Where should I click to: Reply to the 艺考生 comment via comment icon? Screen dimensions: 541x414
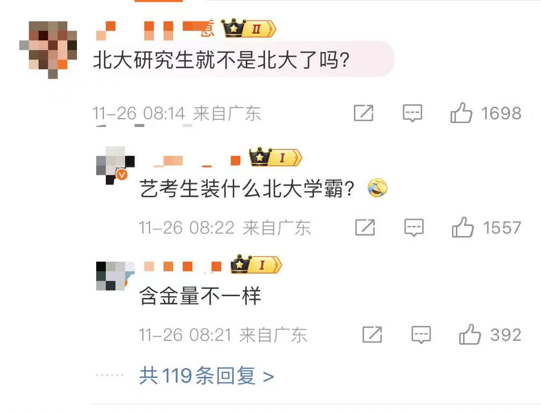pyautogui.click(x=414, y=227)
